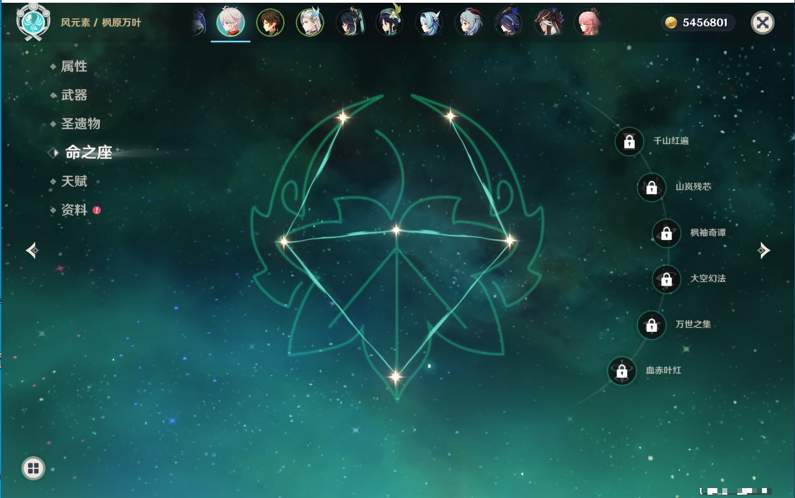Click the top-right star of the constellation
The width and height of the screenshot is (795, 498).
pyautogui.click(x=450, y=116)
